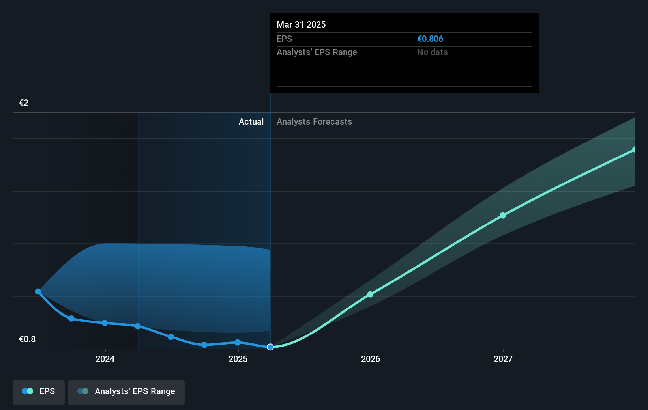Click the €0.8 y-axis label

pyautogui.click(x=28, y=339)
